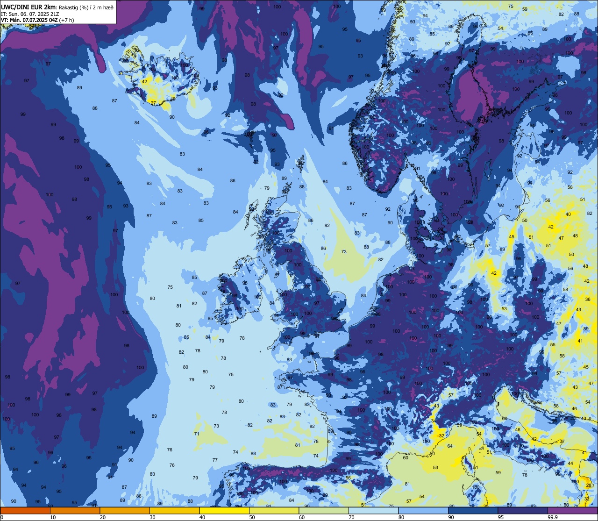Click the 20–30% amber legend segment
This screenshot has width=598, height=521.
[x=125, y=510]
